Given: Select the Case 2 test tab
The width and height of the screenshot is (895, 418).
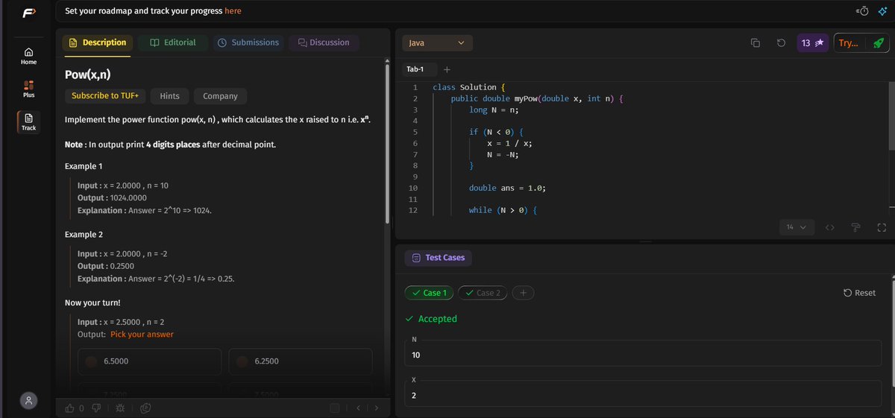Looking at the screenshot, I should point(483,293).
